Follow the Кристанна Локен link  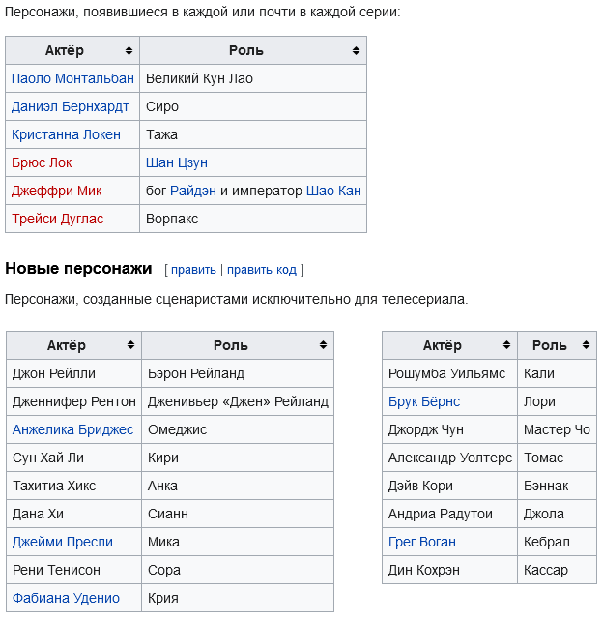66,134
